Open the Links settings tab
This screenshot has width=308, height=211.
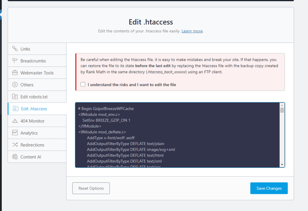point(37,49)
